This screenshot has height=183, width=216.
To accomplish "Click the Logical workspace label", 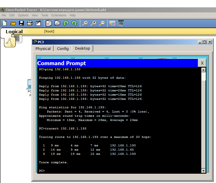I will coord(14,32).
